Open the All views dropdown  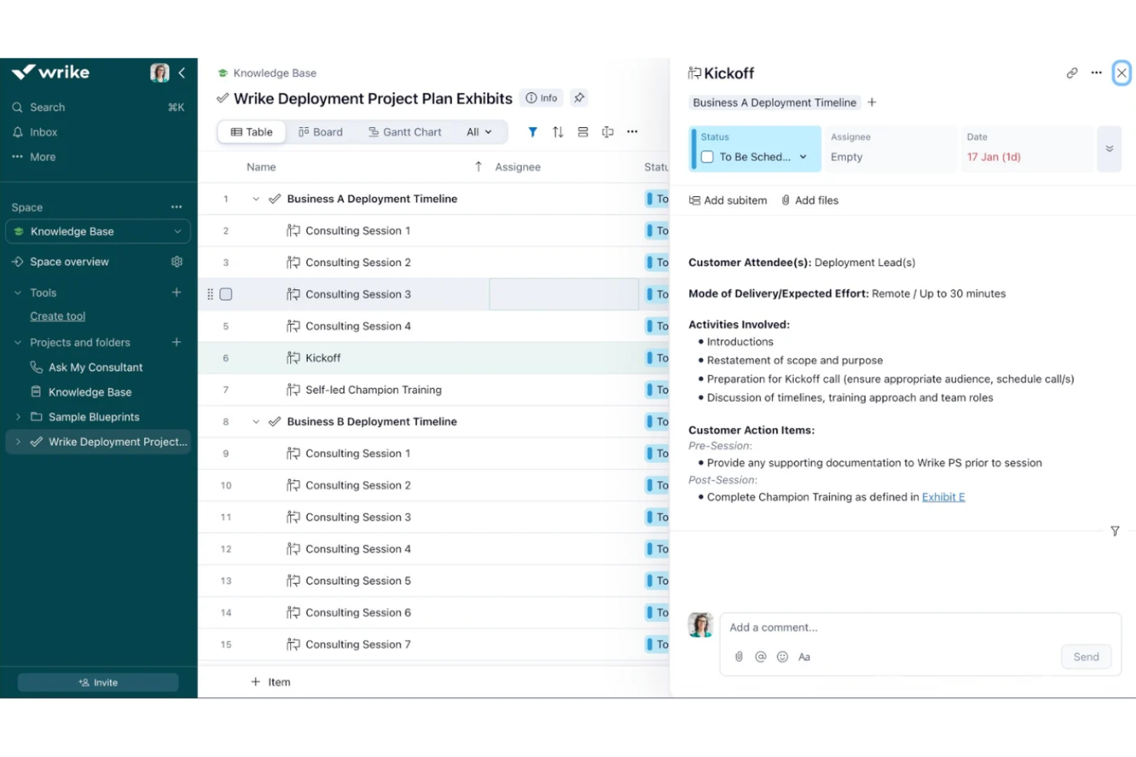pos(479,132)
